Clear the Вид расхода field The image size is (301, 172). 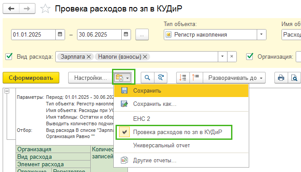(232, 56)
